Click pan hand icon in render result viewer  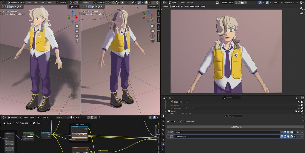(302, 13)
